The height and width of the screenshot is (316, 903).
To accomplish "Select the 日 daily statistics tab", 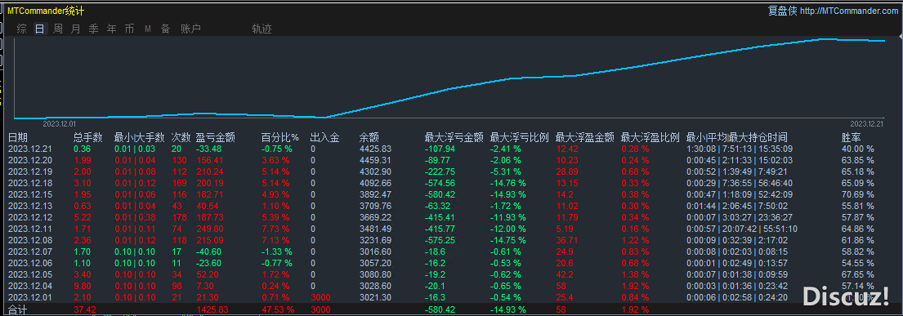I will (x=40, y=29).
